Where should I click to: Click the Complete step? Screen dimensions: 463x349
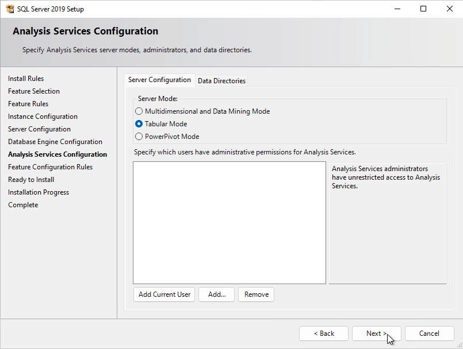point(23,205)
